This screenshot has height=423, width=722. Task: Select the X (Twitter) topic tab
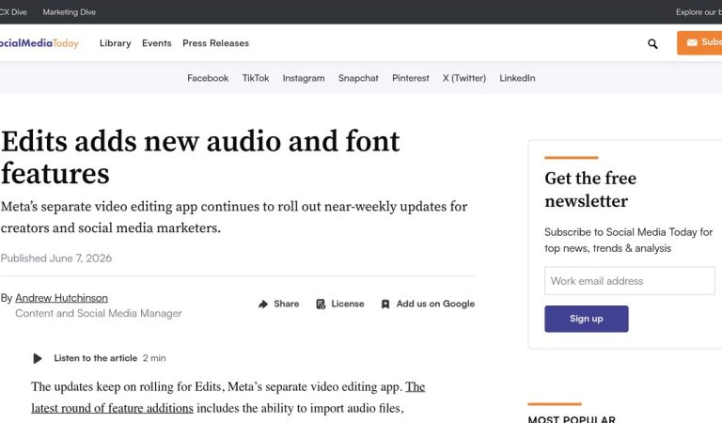pyautogui.click(x=464, y=78)
